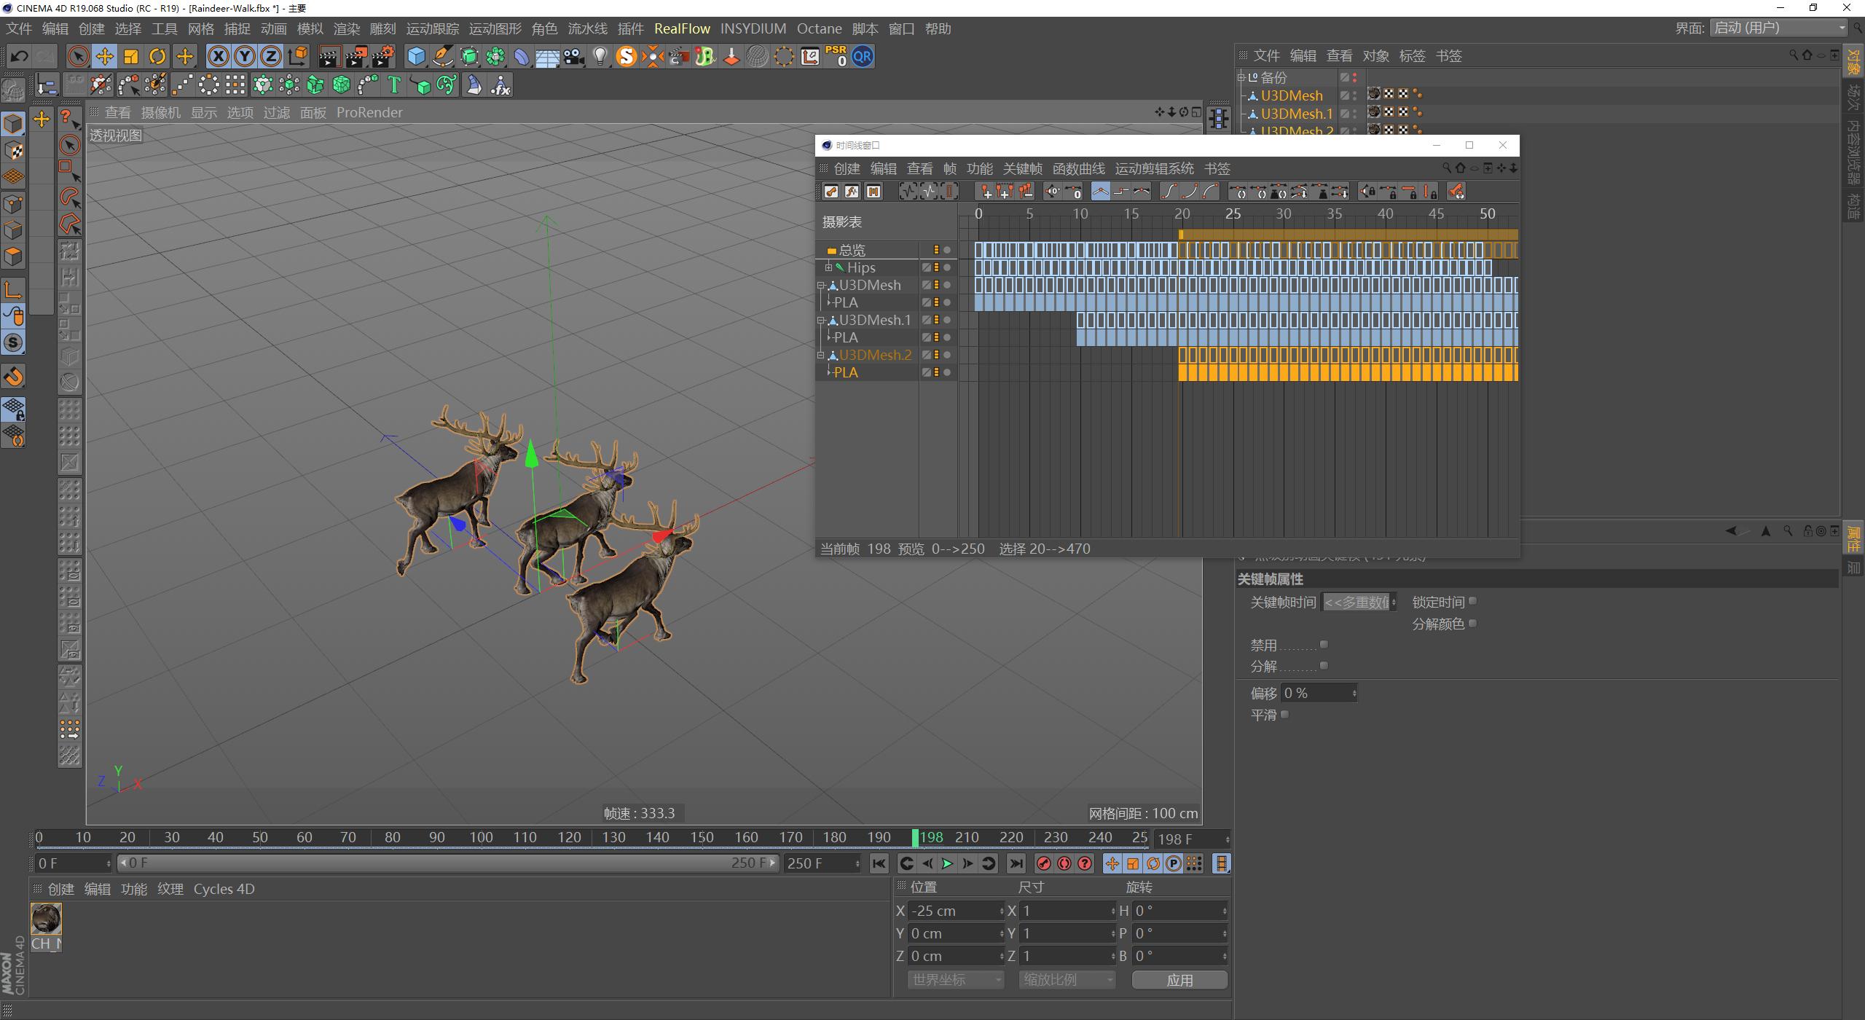Click frame 100 on the timeline ruler

(481, 838)
